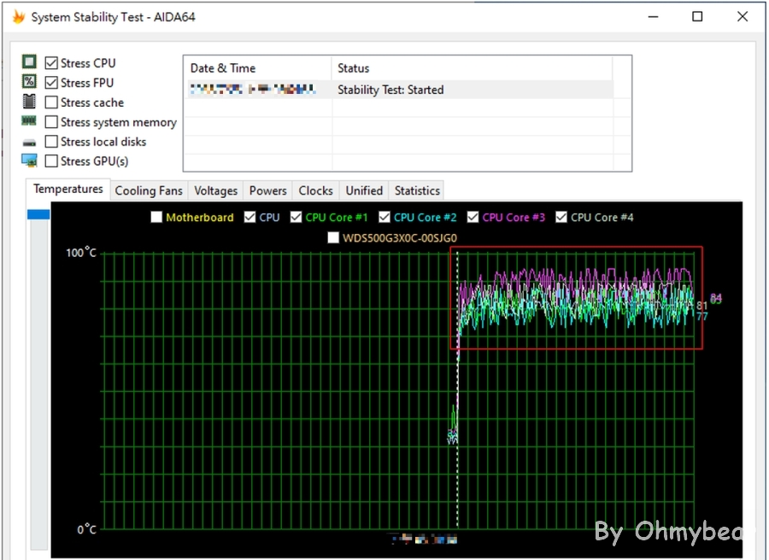
Task: Uncheck the Stress CPU checkbox
Action: pos(51,62)
